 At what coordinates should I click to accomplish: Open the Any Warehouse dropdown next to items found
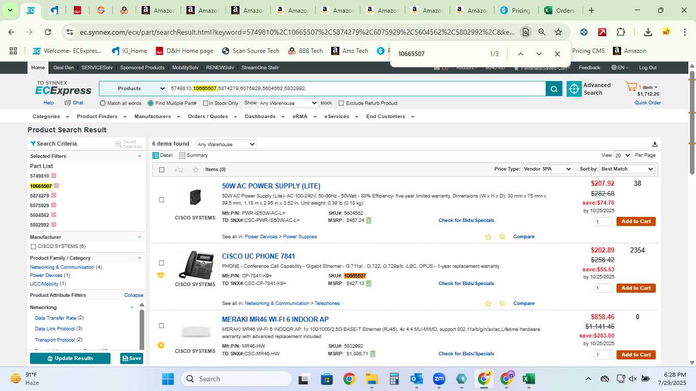point(226,145)
